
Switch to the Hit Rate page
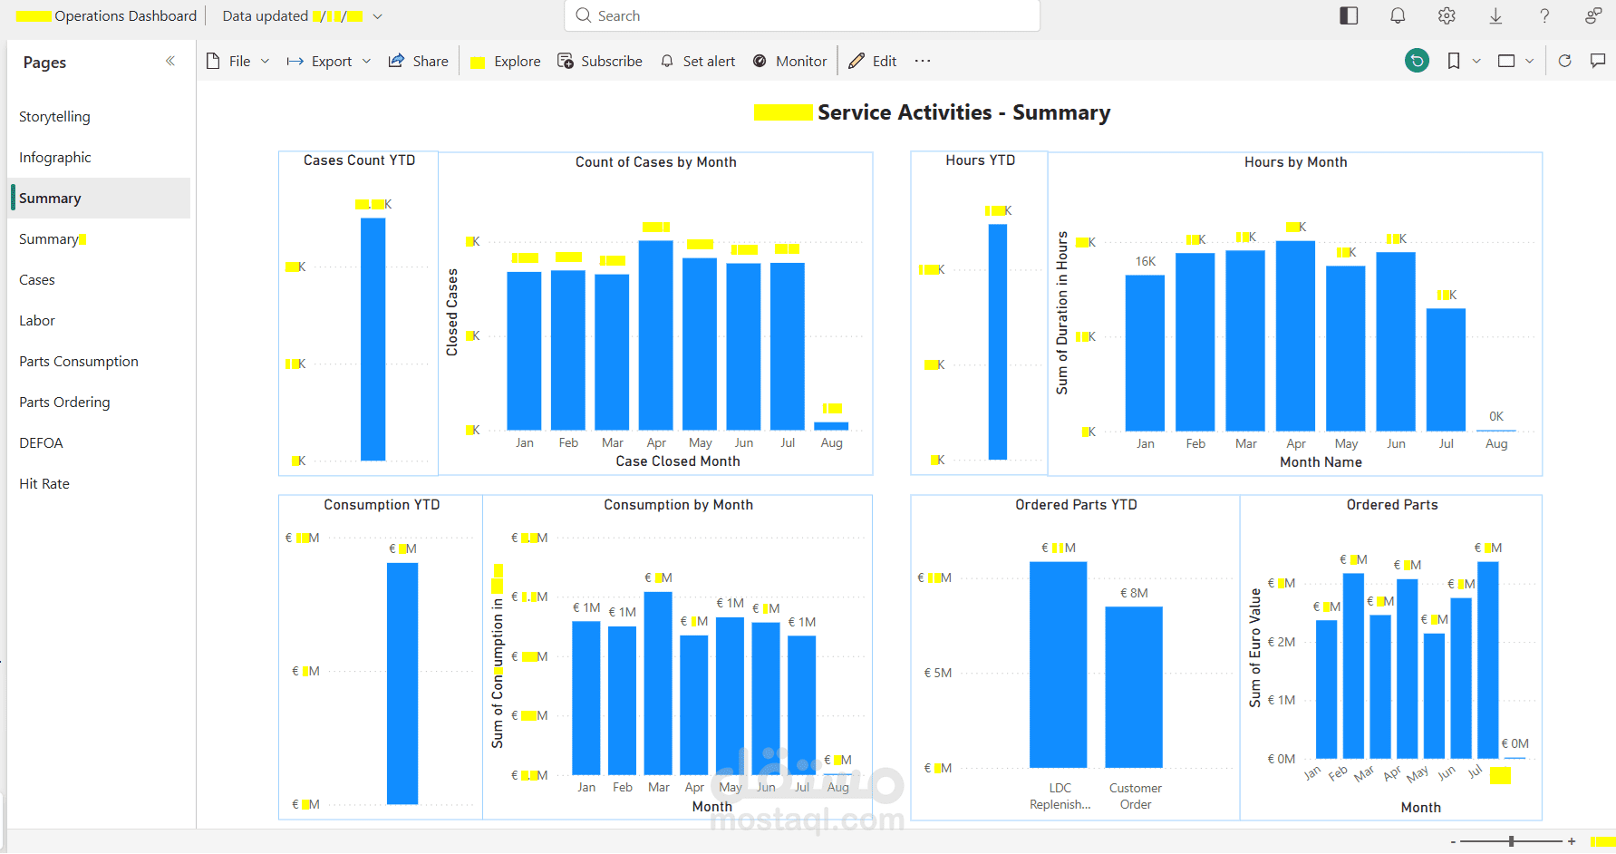[x=44, y=483]
